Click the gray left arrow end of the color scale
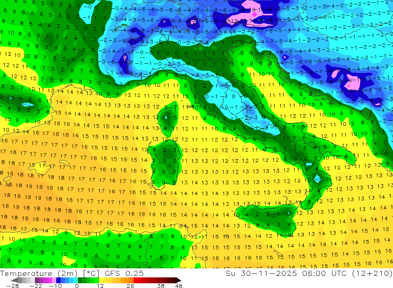 15,280
